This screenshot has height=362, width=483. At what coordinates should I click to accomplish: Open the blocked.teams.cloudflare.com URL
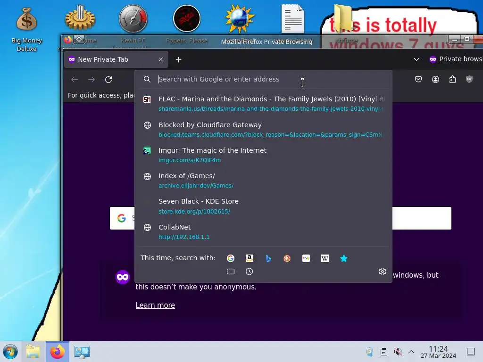pos(270,134)
